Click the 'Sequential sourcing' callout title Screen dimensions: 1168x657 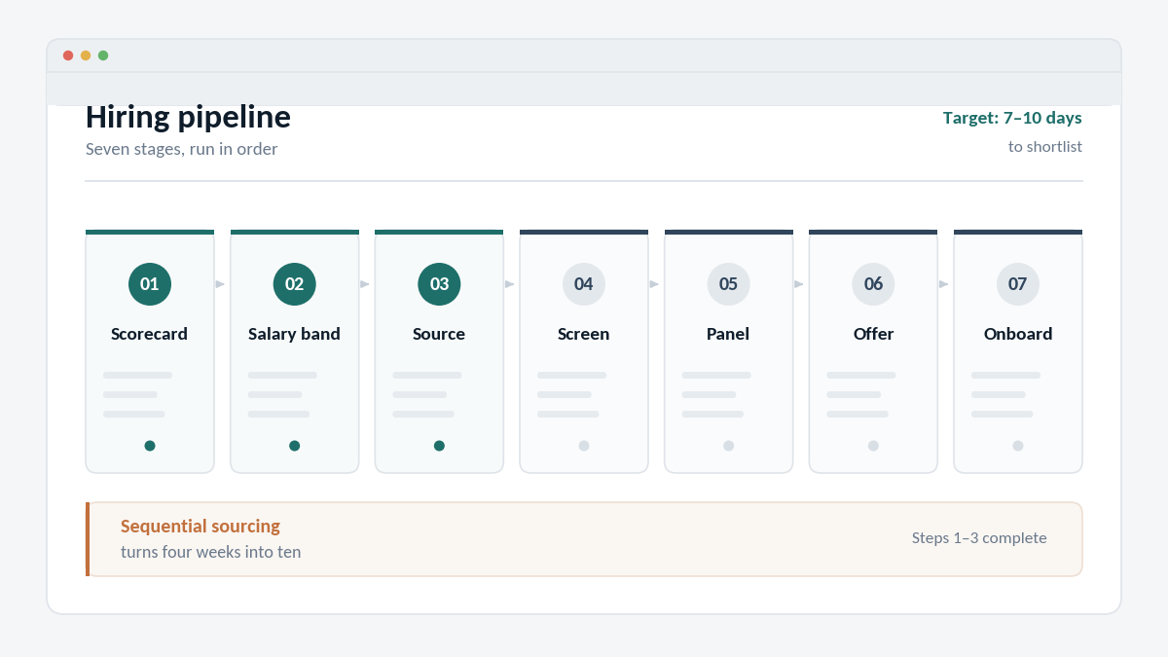[x=201, y=527]
